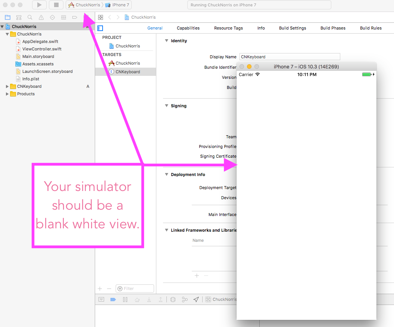Viewport: 394px width, 327px height.
Task: Add a target with the plus button
Action: (x=100, y=289)
